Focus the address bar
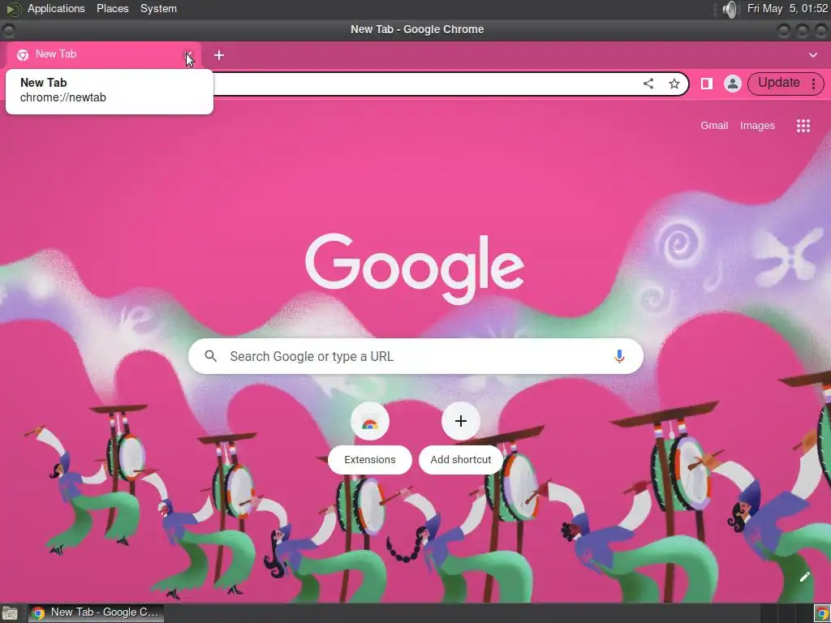 coord(424,84)
